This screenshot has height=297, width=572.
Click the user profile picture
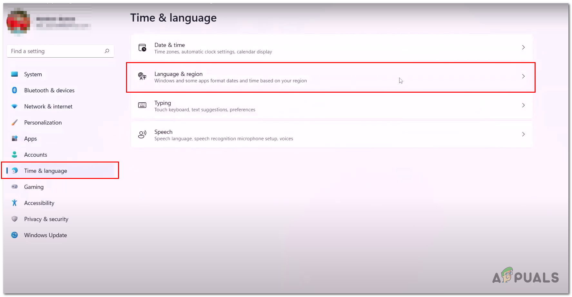(x=18, y=22)
